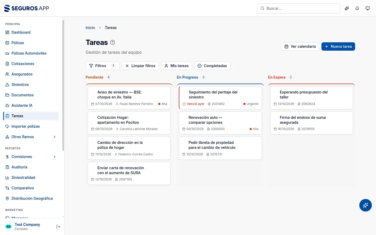Click the Nueva tarea button
The image size is (376, 235).
[338, 46]
